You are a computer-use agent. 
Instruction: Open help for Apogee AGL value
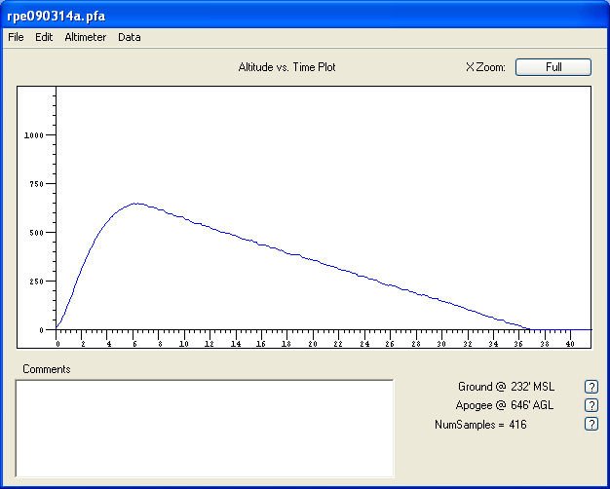(591, 405)
